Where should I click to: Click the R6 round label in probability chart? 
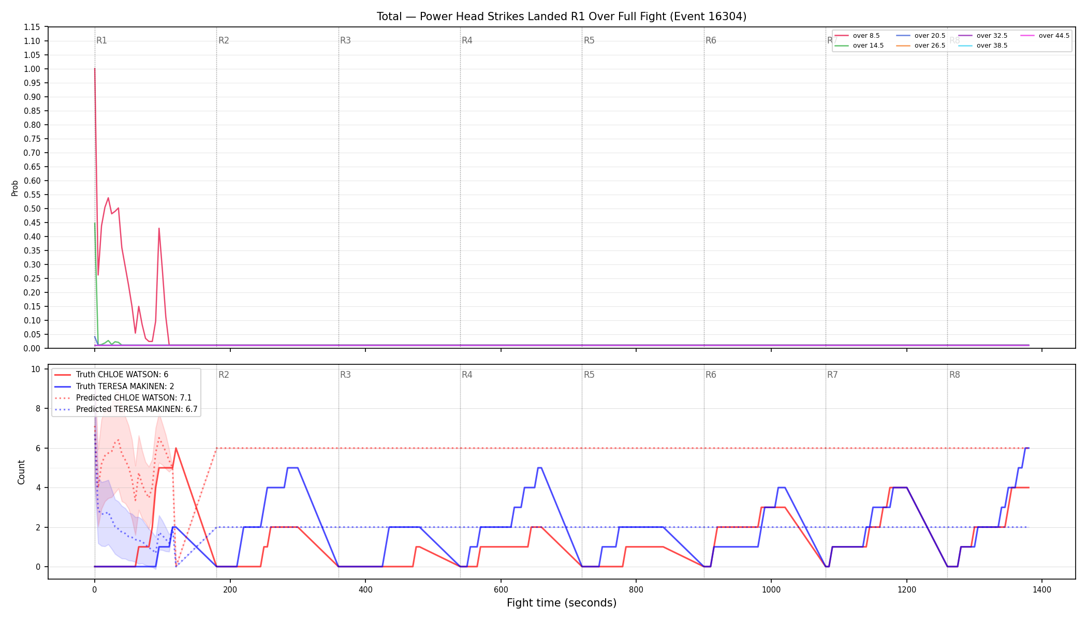click(711, 40)
